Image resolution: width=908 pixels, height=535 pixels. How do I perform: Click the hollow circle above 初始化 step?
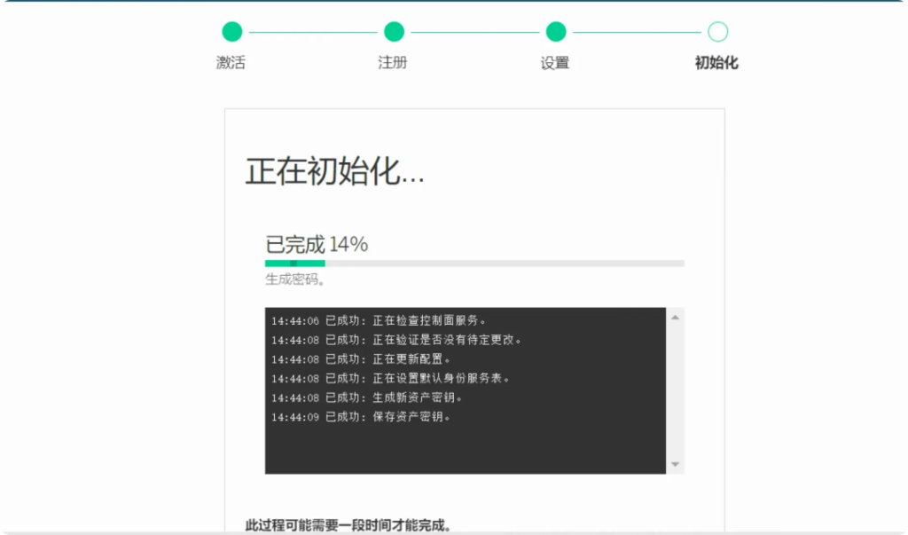[717, 32]
